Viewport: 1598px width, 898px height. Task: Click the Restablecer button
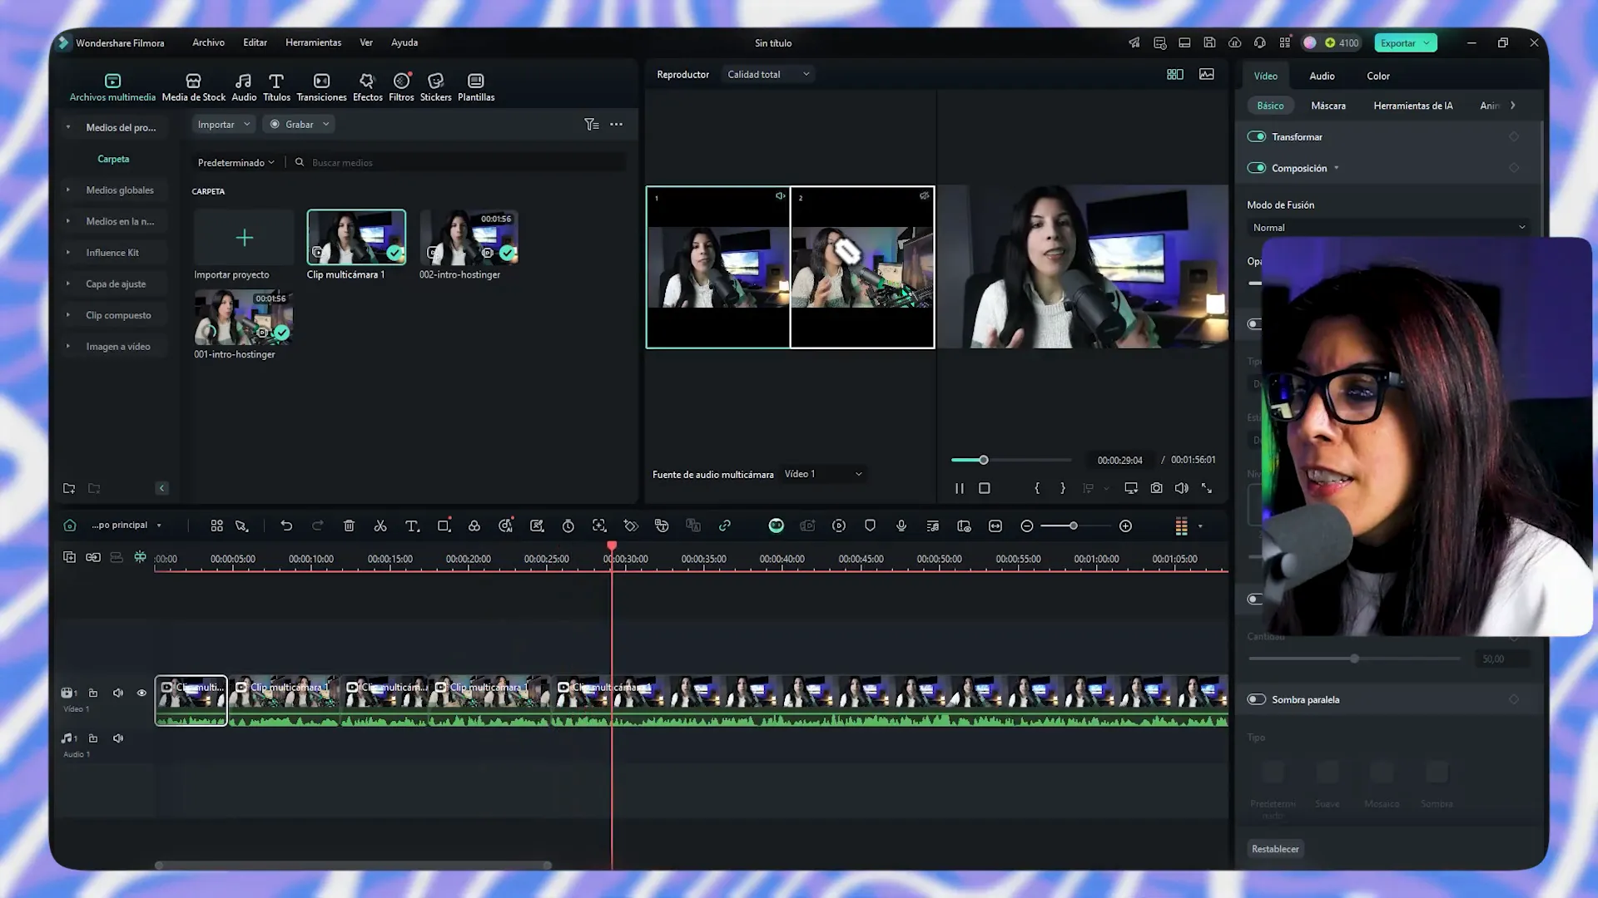(x=1275, y=849)
